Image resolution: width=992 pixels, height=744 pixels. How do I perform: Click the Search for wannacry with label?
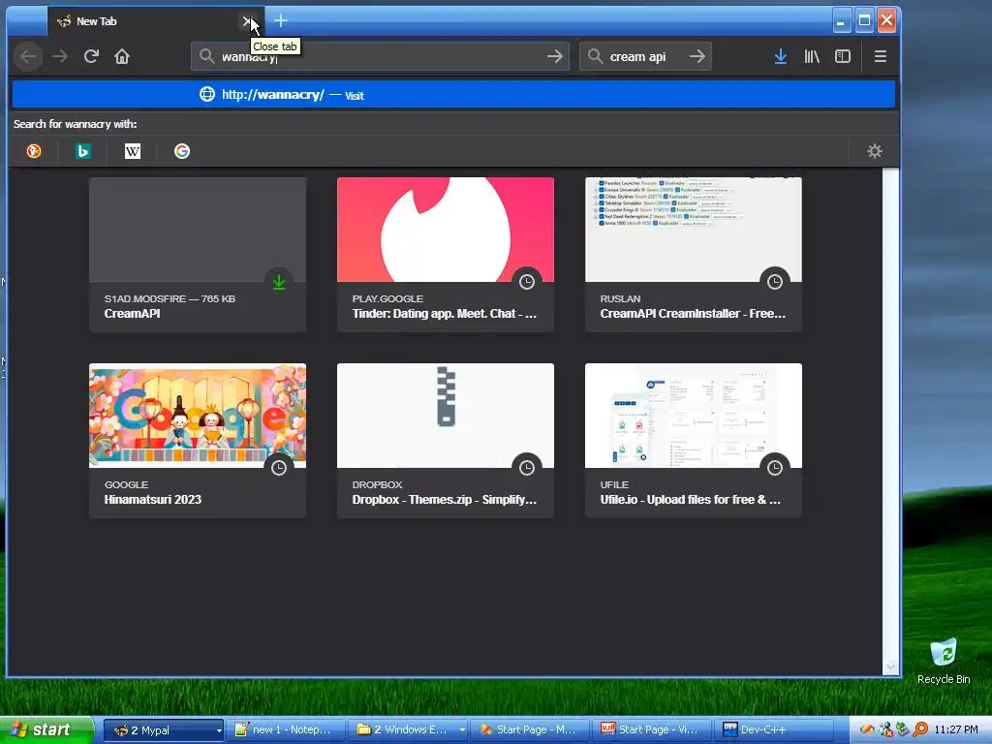76,124
